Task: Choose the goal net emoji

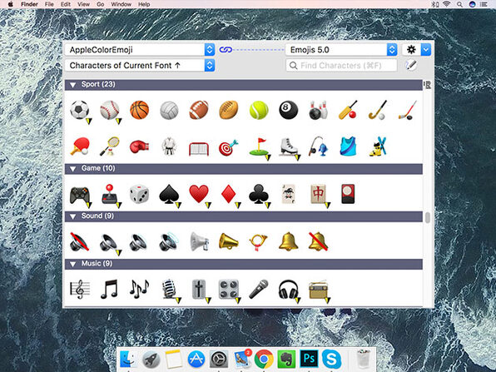Action: click(199, 149)
